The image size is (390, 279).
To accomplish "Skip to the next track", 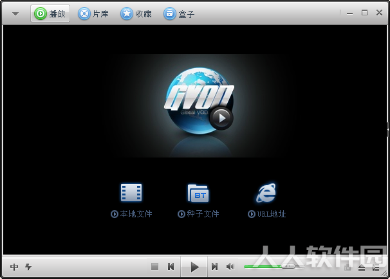I will click(215, 267).
